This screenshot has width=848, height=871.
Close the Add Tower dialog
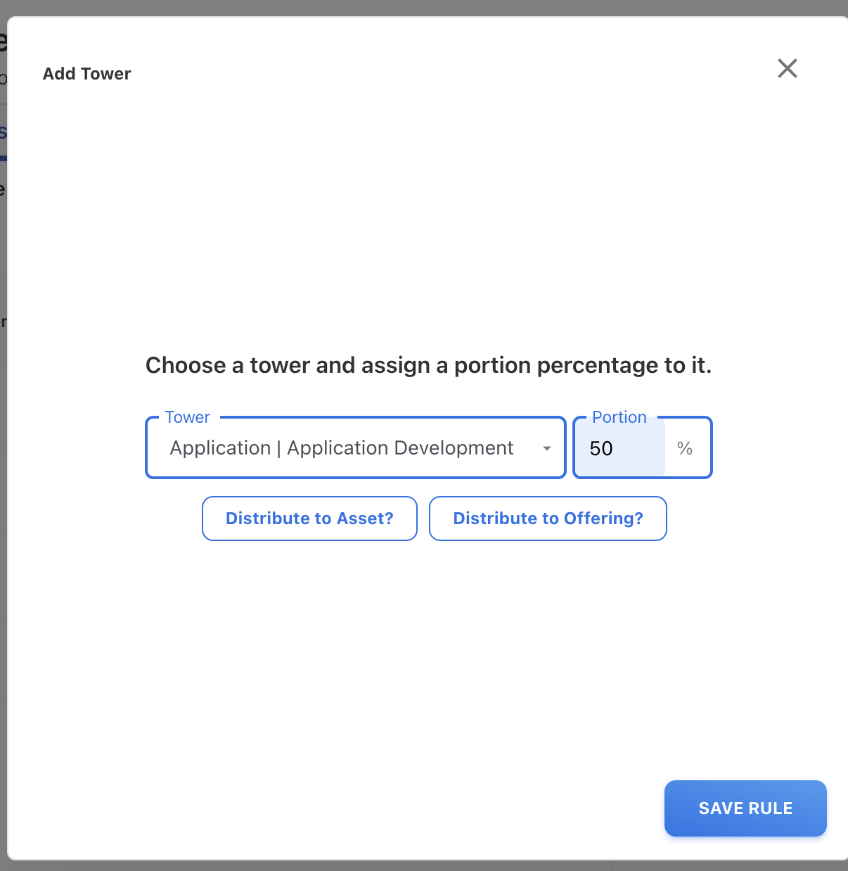(x=787, y=68)
